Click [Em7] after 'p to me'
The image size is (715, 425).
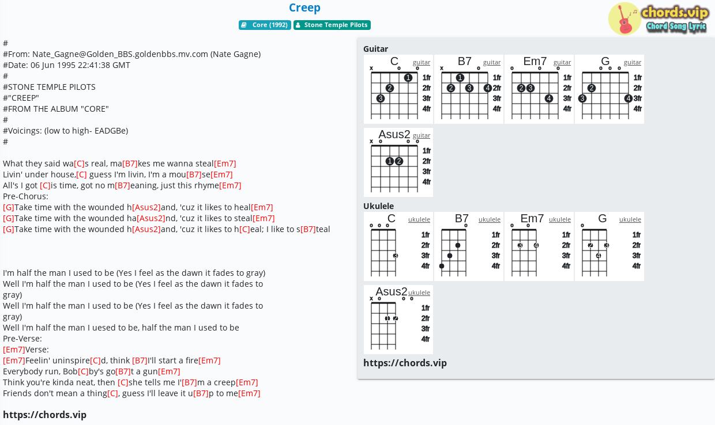tap(249, 393)
